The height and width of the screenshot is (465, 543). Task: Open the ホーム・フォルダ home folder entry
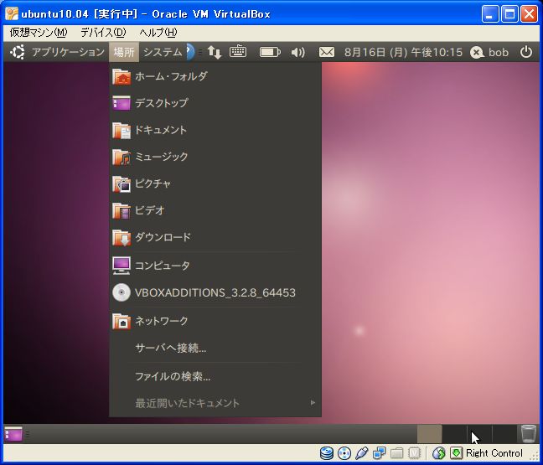point(215,76)
